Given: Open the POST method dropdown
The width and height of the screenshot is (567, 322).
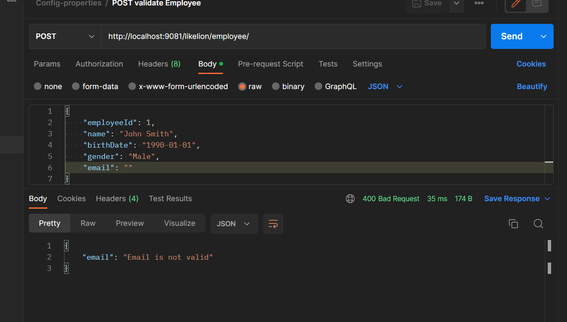Looking at the screenshot, I should (x=65, y=36).
